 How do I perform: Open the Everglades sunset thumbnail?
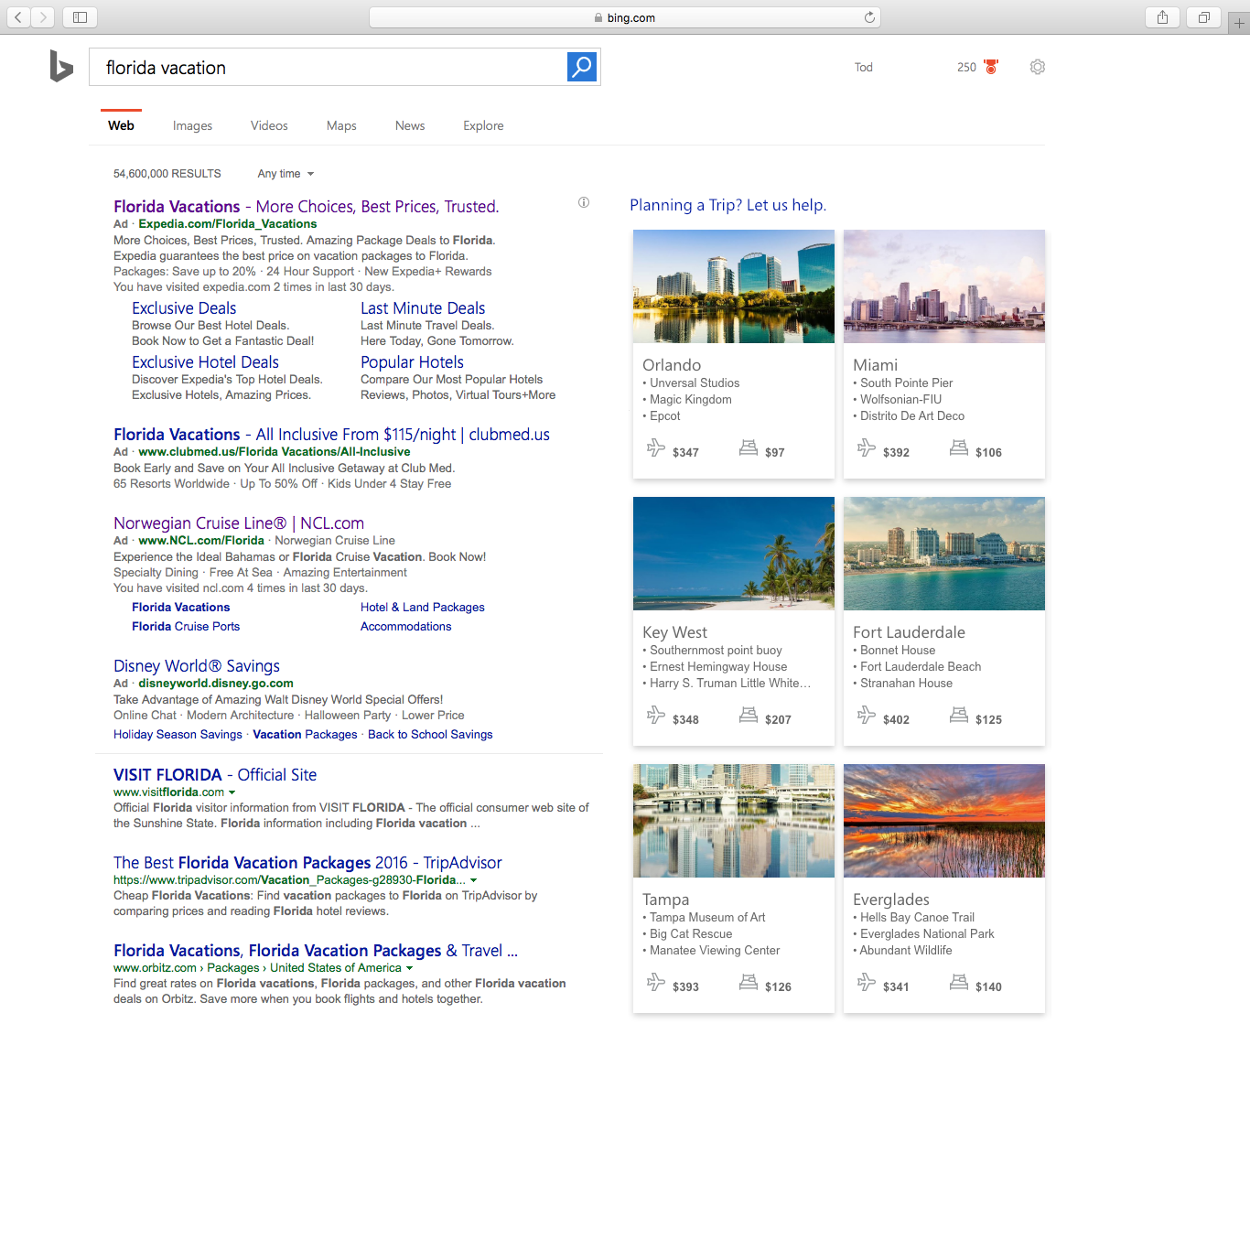tap(944, 821)
